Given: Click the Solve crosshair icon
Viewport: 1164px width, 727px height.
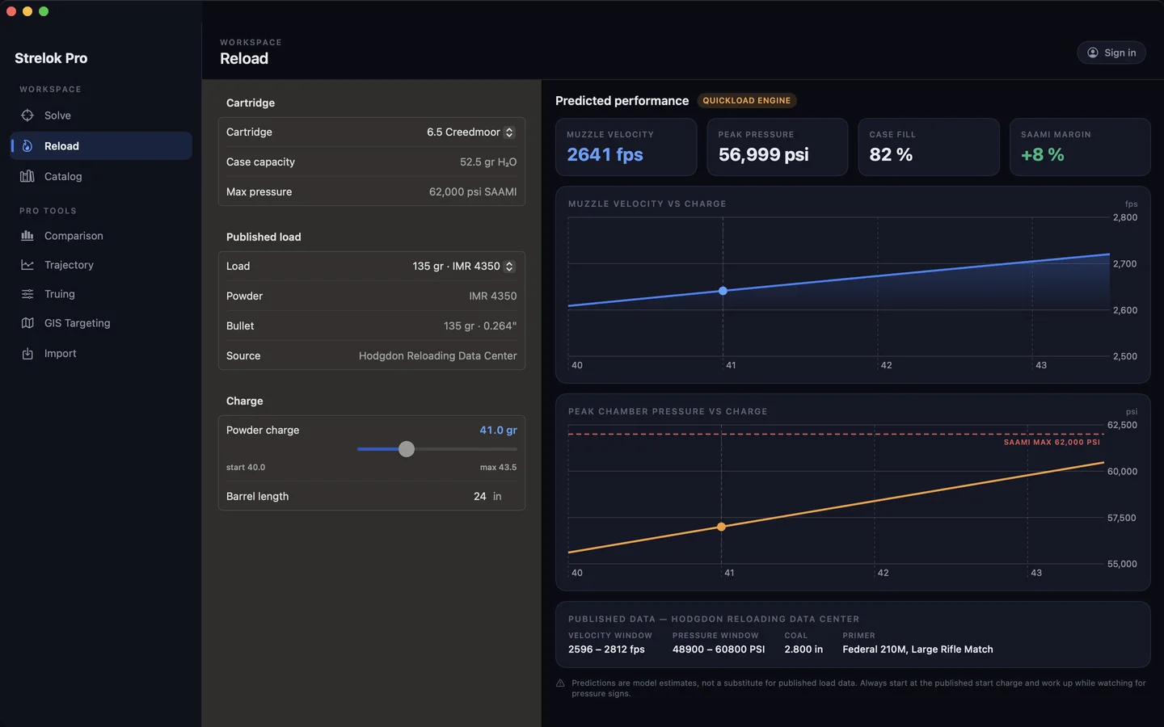Looking at the screenshot, I should pos(27,116).
